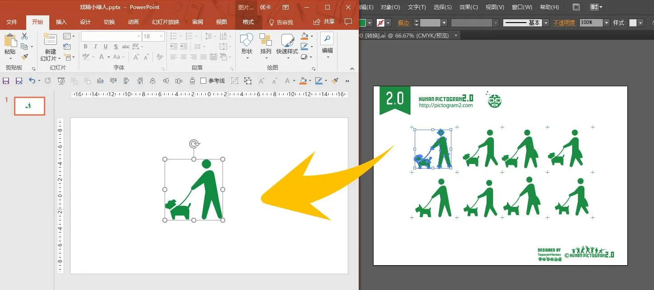Image resolution: width=654 pixels, height=290 pixels.
Task: Switch to the 格式 ribbon tab
Action: 248,22
